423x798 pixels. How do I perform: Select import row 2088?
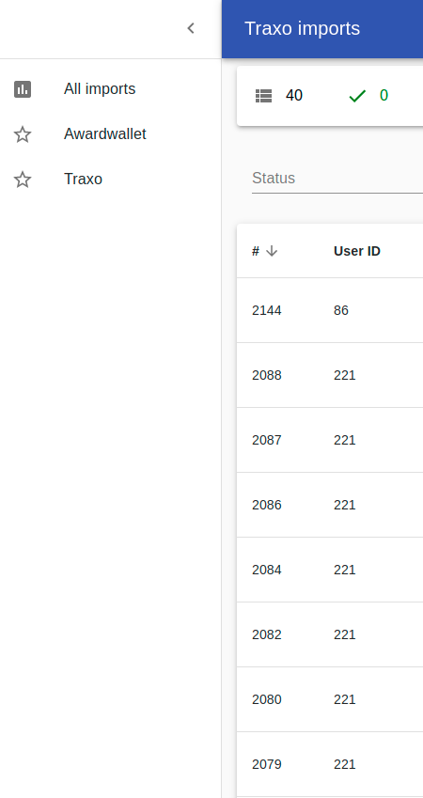coord(330,375)
